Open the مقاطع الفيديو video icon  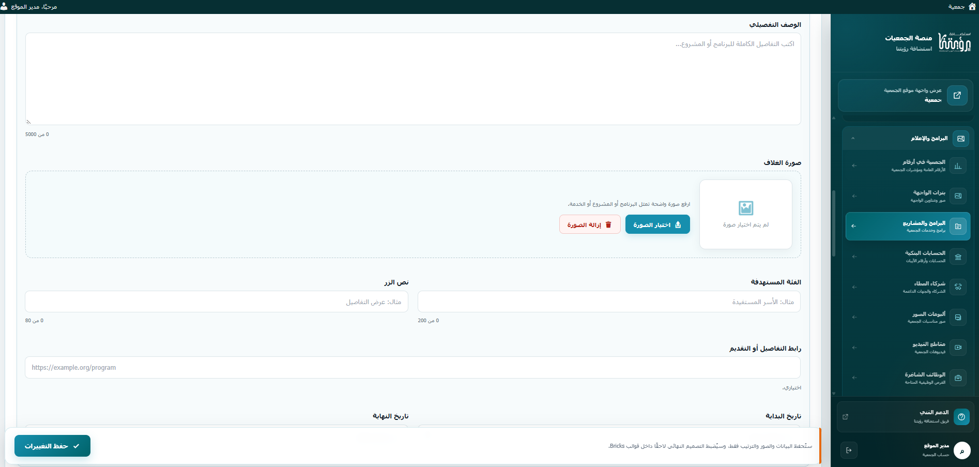pyautogui.click(x=958, y=348)
